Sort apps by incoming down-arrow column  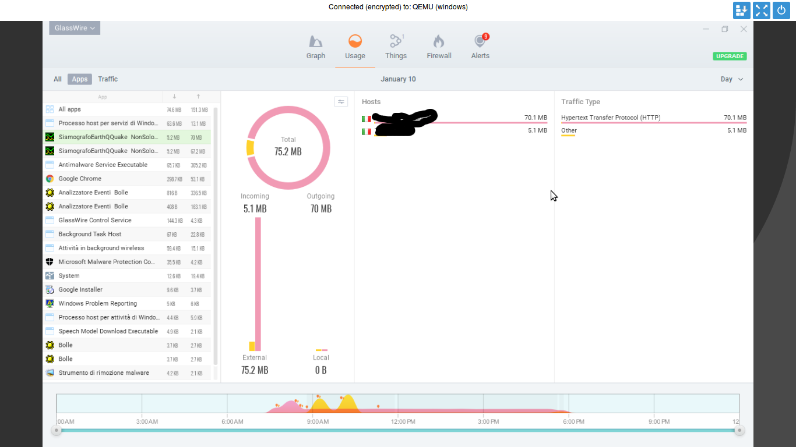tap(174, 97)
